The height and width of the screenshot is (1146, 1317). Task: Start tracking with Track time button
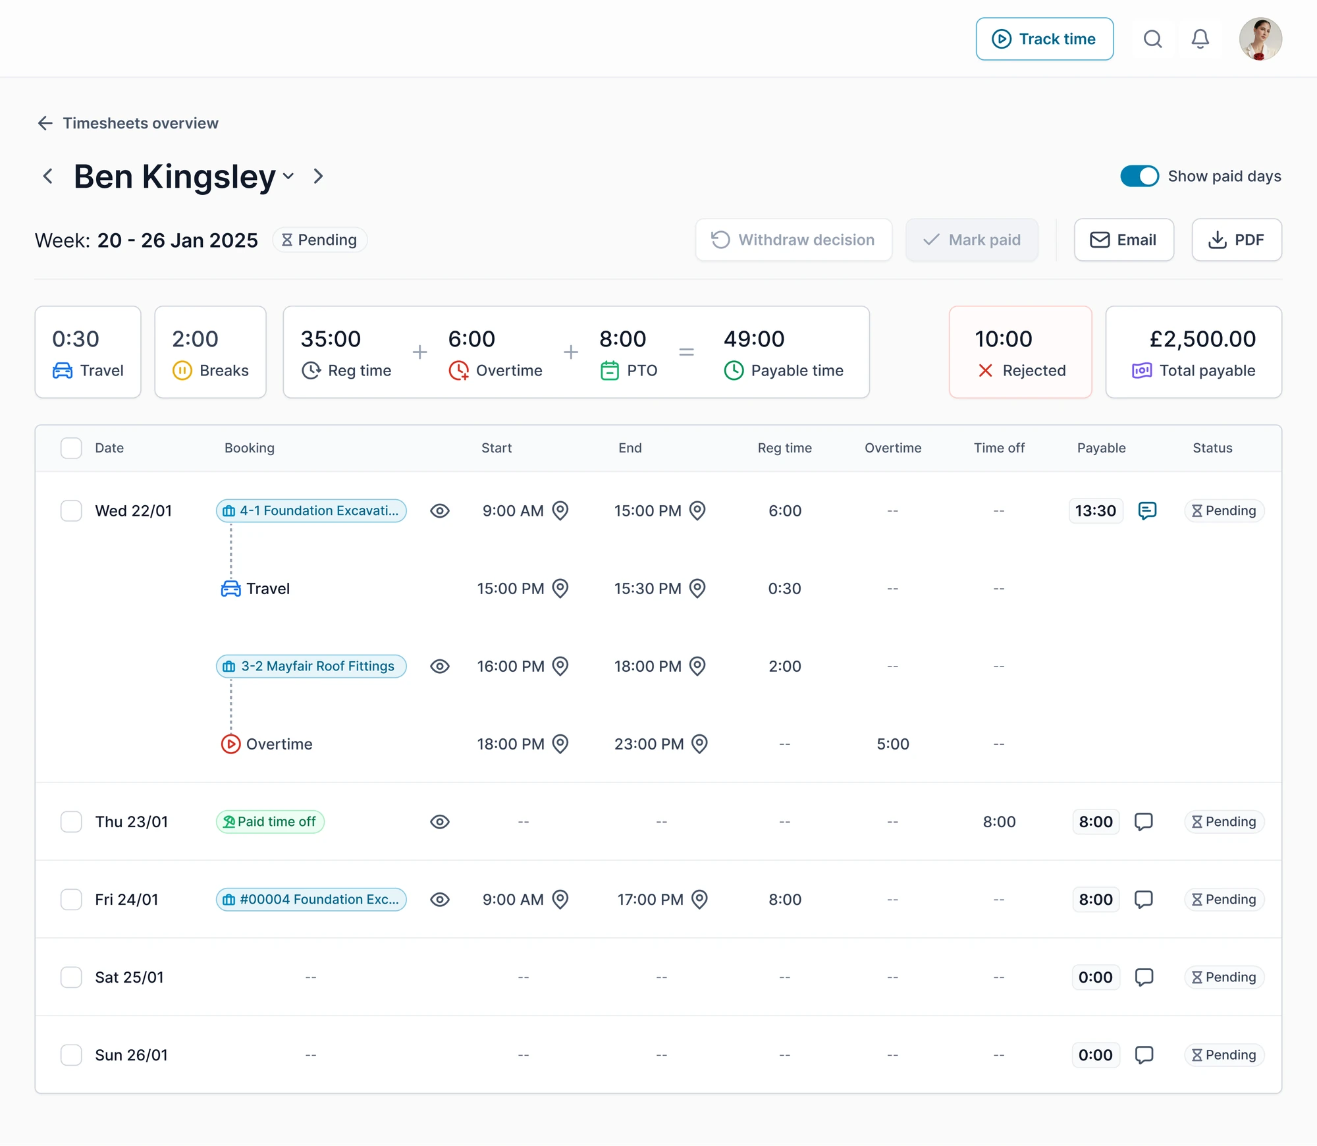1044,39
